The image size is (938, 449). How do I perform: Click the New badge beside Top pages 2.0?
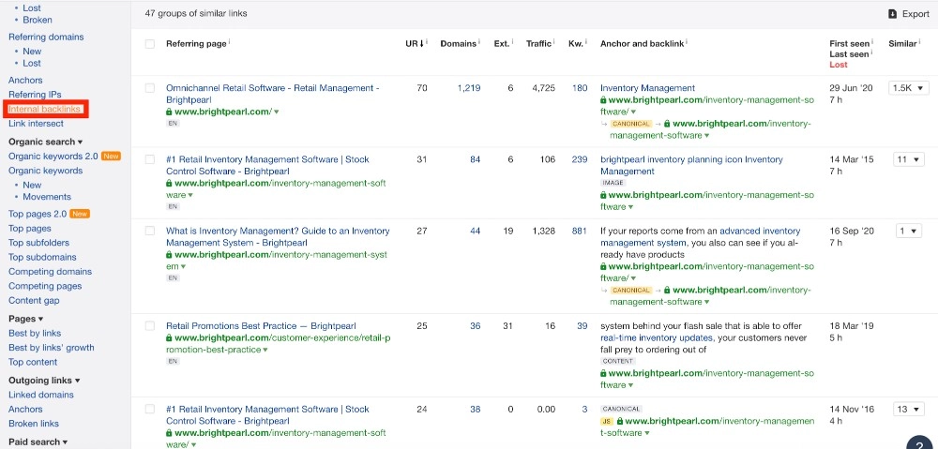(x=80, y=214)
